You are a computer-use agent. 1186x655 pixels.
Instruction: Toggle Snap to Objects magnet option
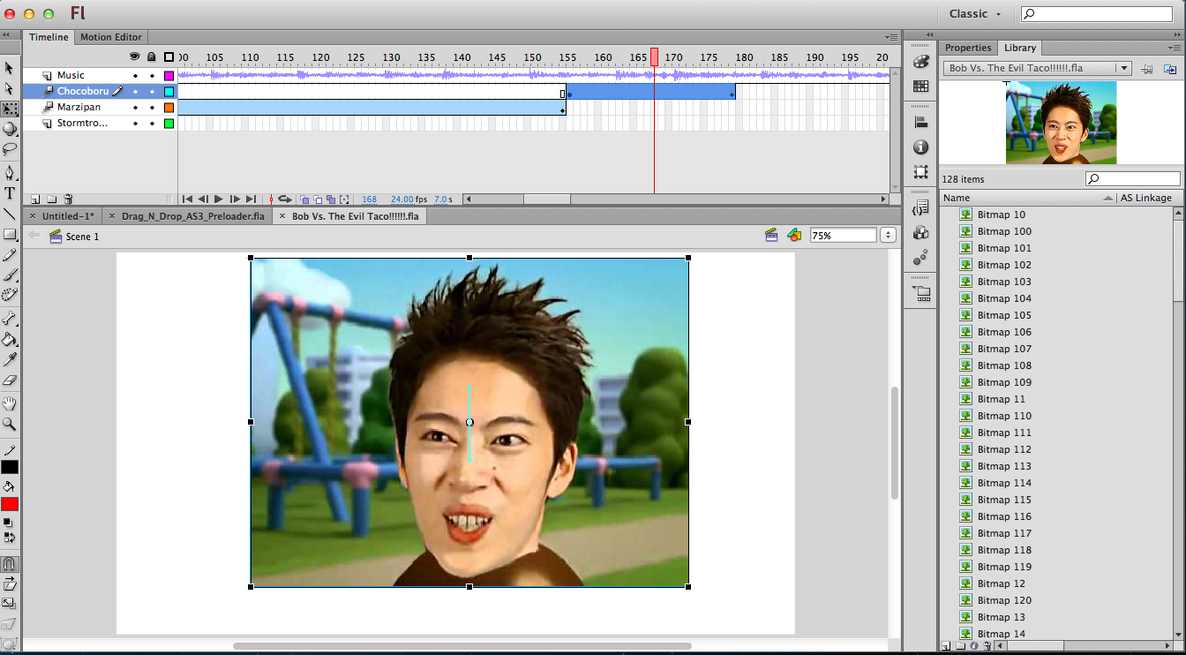click(10, 563)
